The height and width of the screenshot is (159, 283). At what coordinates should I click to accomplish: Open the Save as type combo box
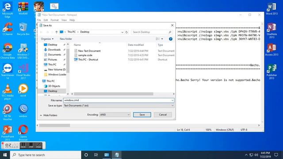[x=119, y=106]
